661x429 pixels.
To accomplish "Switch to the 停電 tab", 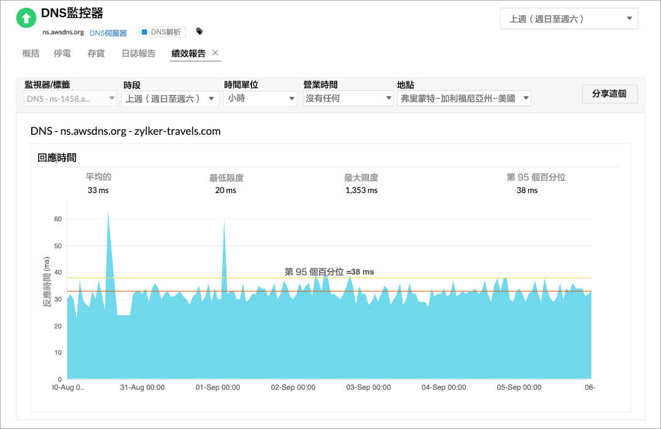I will pyautogui.click(x=62, y=54).
